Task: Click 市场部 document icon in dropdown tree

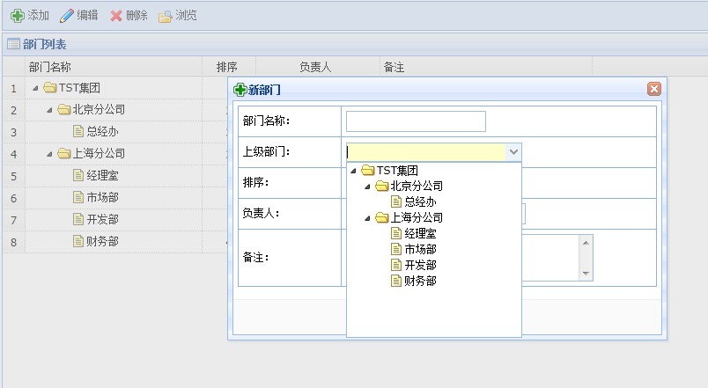Action: pyautogui.click(x=396, y=249)
